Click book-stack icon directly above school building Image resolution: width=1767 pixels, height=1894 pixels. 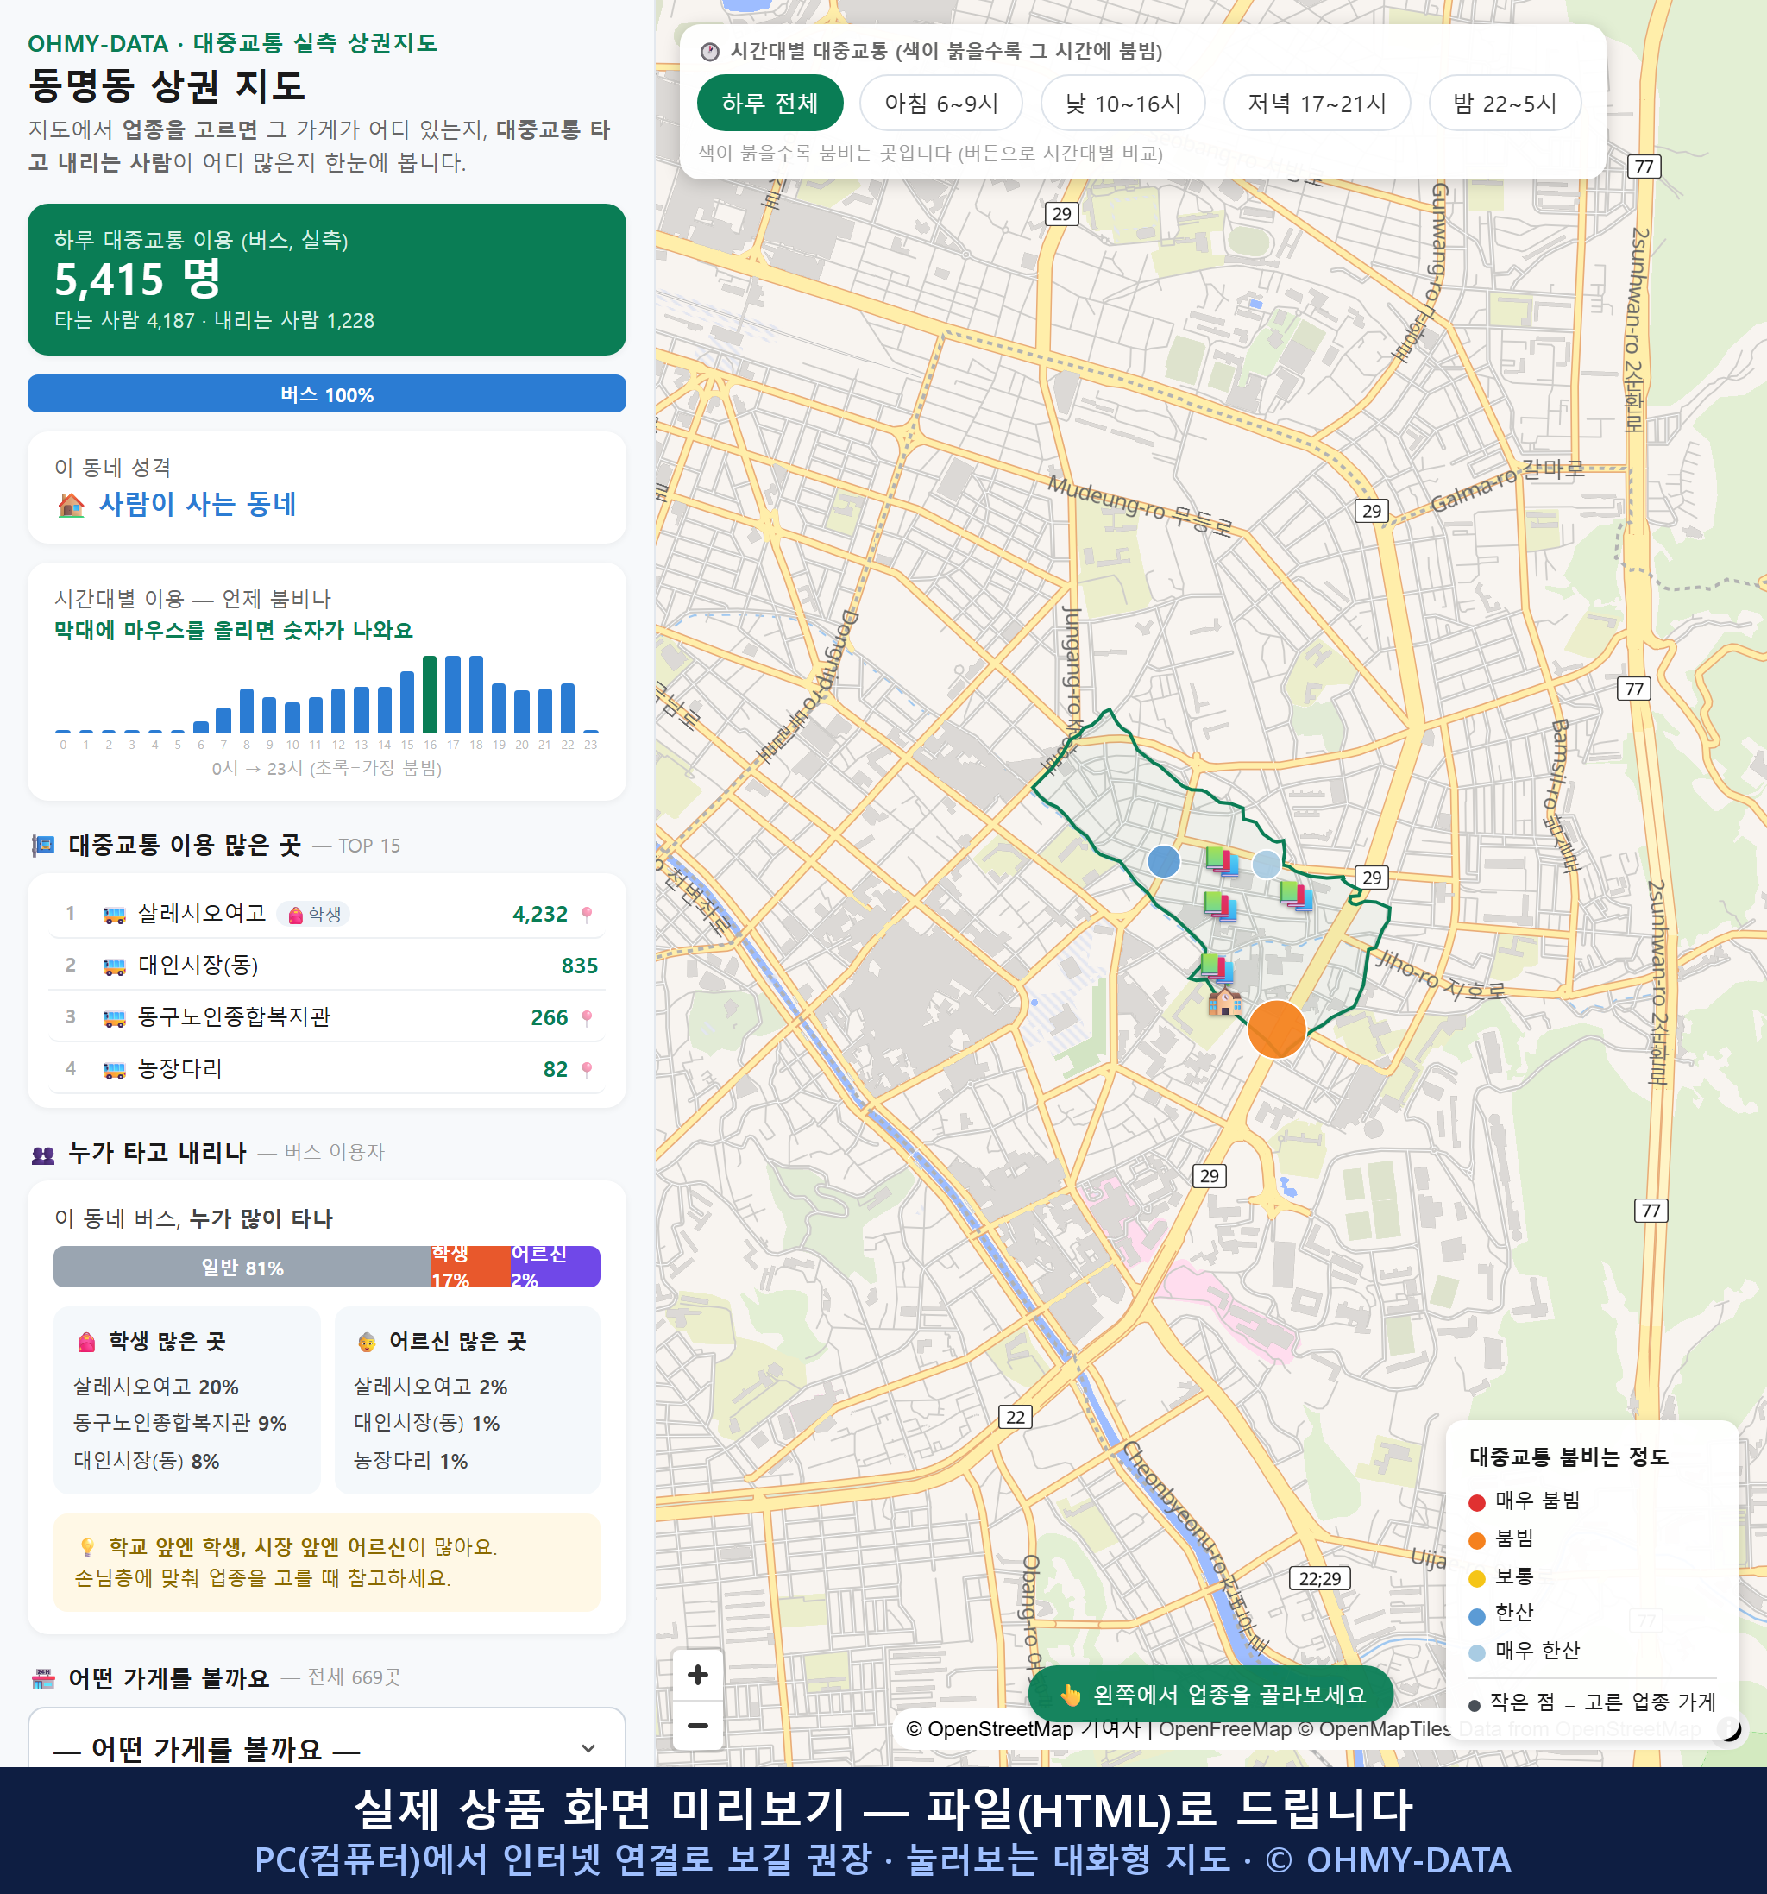click(x=1217, y=968)
